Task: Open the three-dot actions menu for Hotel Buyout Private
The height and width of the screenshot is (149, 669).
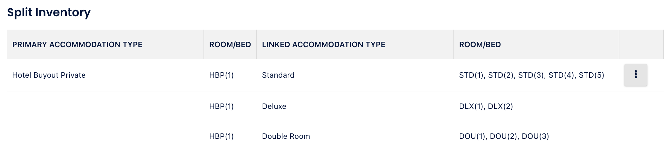Action: click(635, 75)
